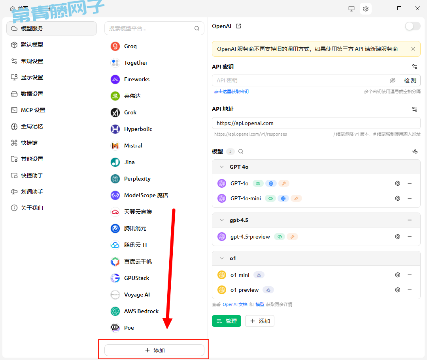
Task: Remove the o1-preview model
Action: pos(410,290)
